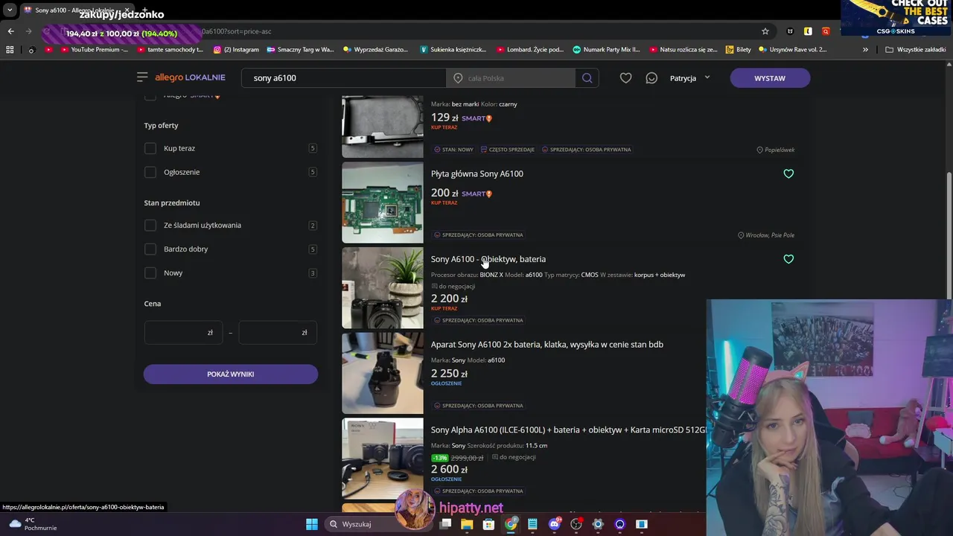The height and width of the screenshot is (536, 953).
Task: Tick the Kup teraz checkbox
Action: click(150, 148)
